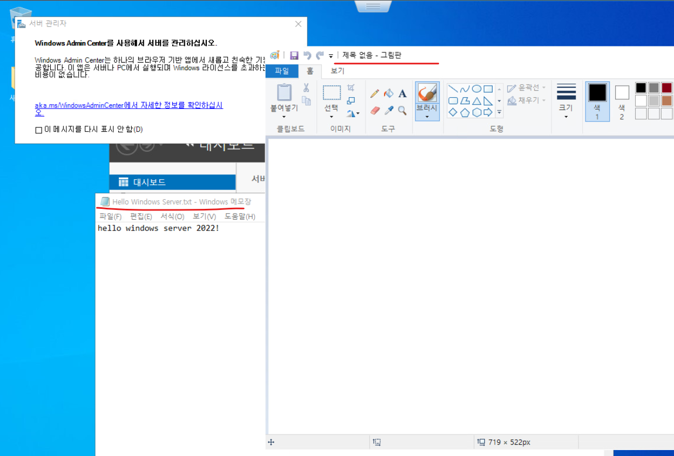Redo the last action in Paint
674x456 pixels.
[320, 55]
